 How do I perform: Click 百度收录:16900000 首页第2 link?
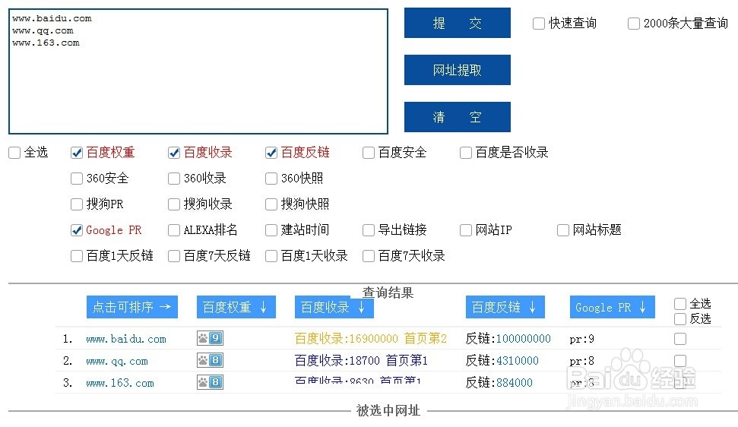point(370,339)
